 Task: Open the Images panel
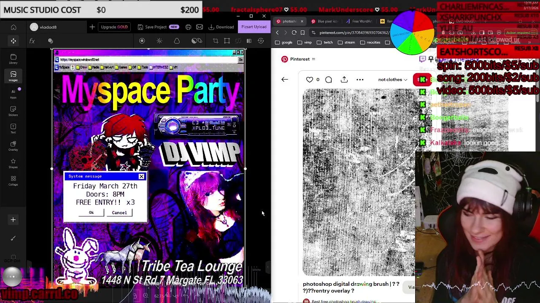tap(13, 76)
